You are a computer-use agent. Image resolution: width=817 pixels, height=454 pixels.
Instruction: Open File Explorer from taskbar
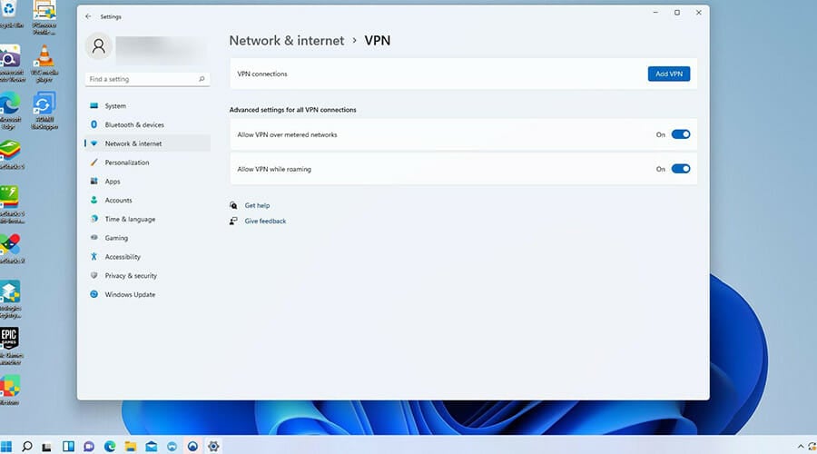click(130, 446)
